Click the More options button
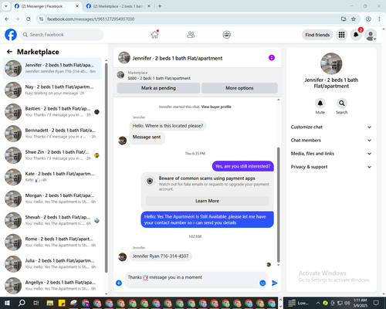386x309 pixels. (x=239, y=88)
